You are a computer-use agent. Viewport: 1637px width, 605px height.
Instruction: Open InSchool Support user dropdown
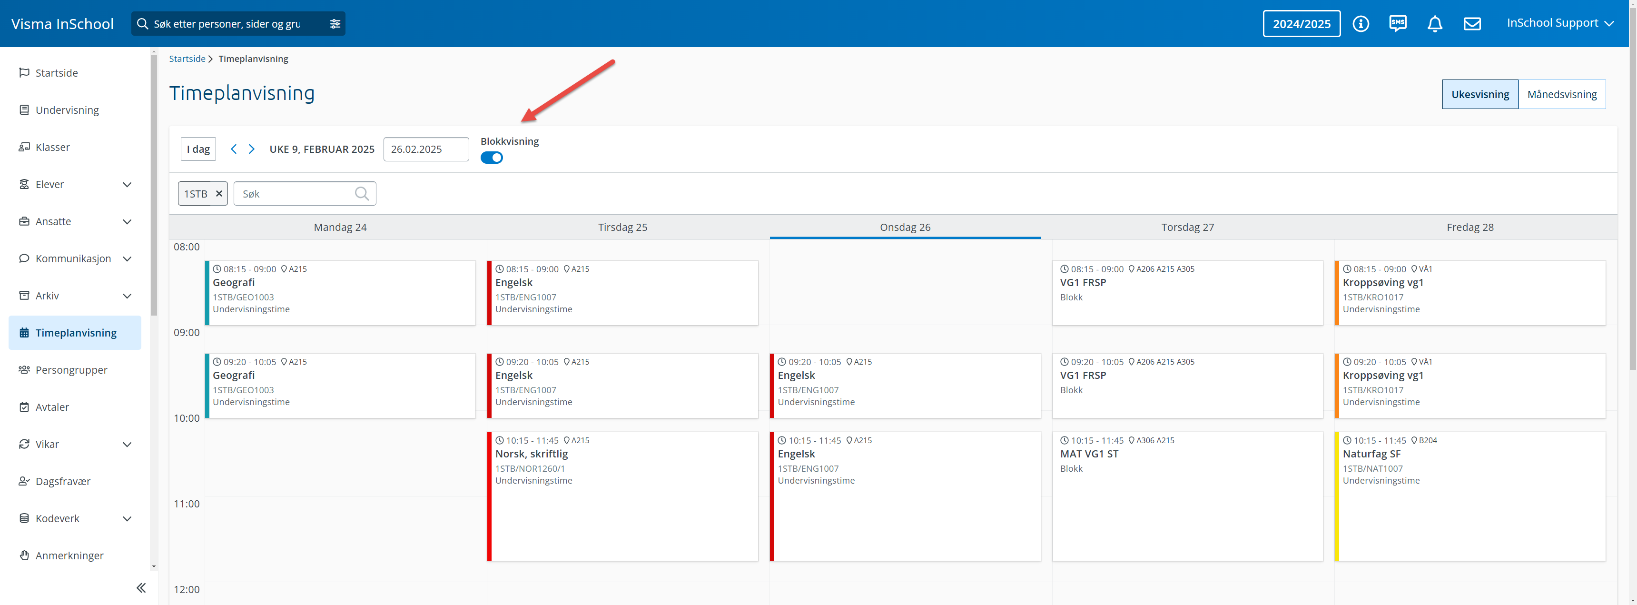click(1559, 23)
